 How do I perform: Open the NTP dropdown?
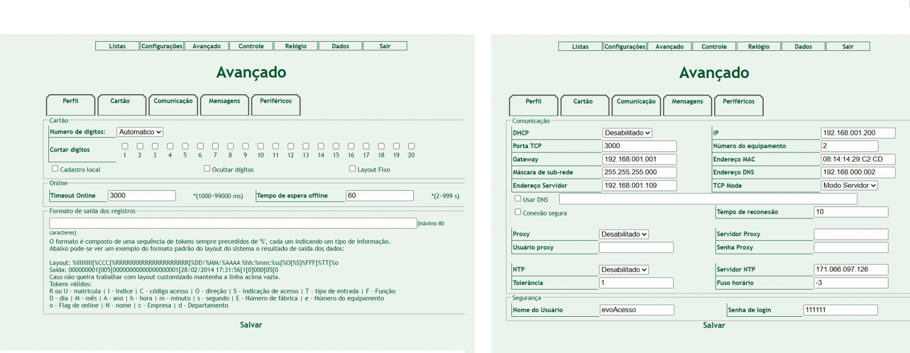[x=624, y=269]
